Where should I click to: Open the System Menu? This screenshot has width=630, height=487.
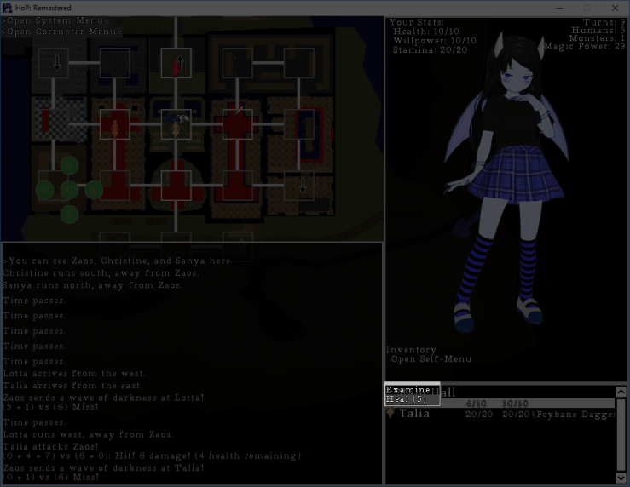click(56, 20)
